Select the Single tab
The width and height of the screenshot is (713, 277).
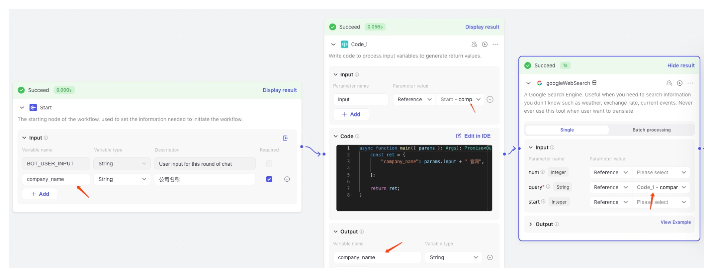coord(567,130)
